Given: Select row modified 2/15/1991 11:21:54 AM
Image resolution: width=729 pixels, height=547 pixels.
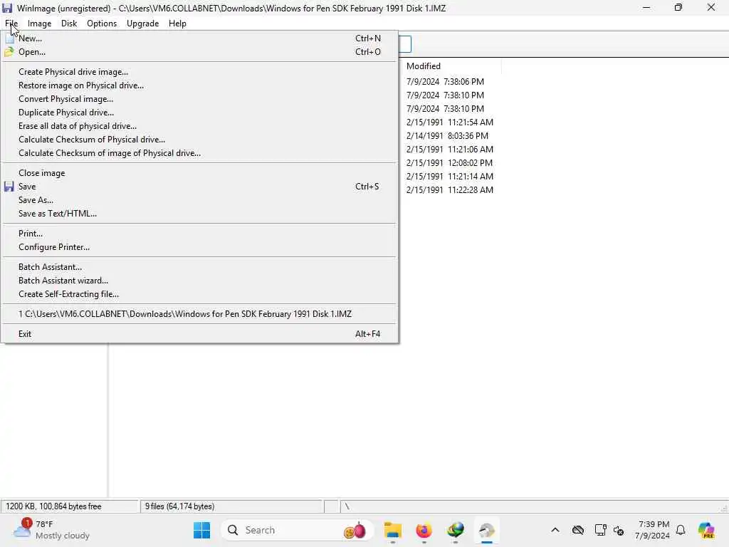Looking at the screenshot, I should pyautogui.click(x=450, y=123).
